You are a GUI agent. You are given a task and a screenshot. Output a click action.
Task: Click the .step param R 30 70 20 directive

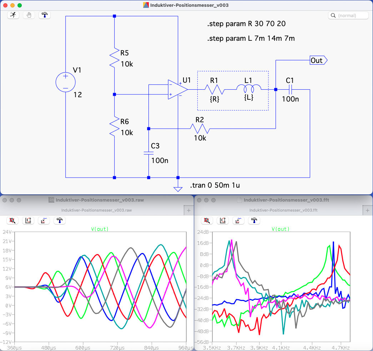pyautogui.click(x=246, y=24)
